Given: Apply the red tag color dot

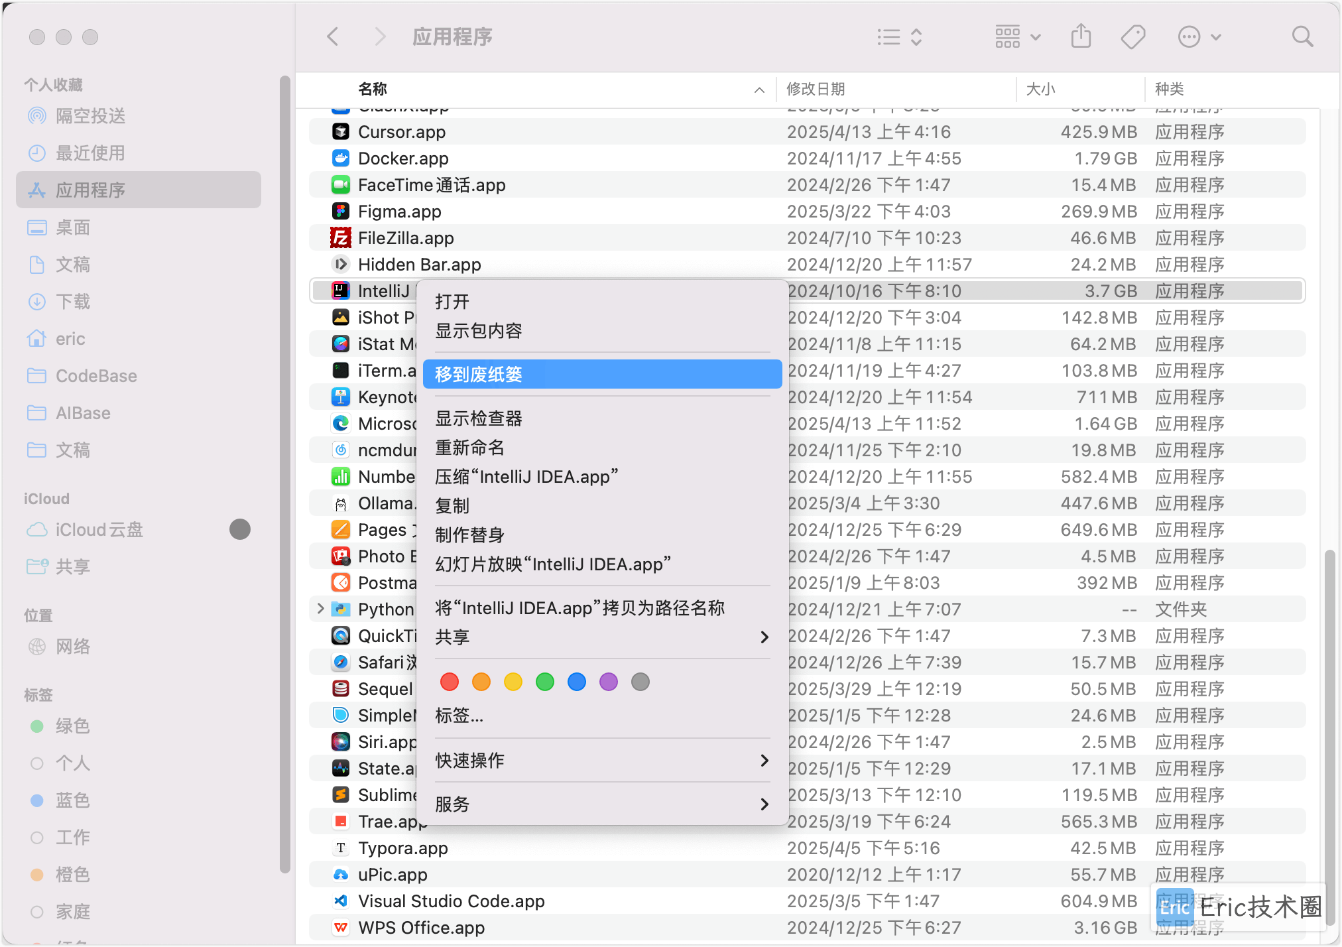Looking at the screenshot, I should 450,682.
